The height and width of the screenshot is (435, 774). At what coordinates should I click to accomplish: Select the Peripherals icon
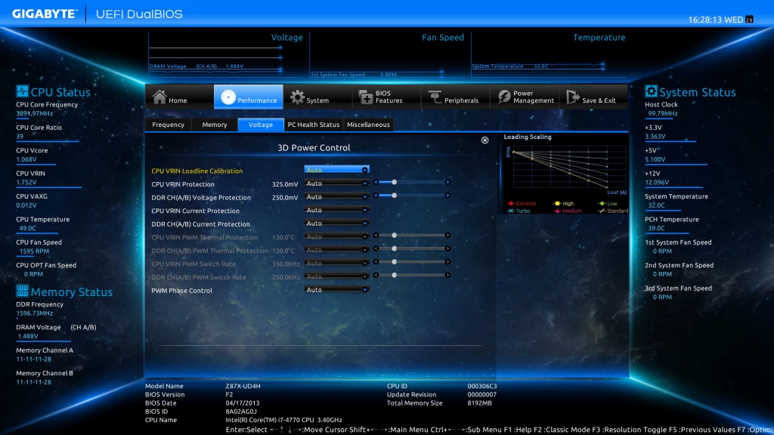pos(435,97)
